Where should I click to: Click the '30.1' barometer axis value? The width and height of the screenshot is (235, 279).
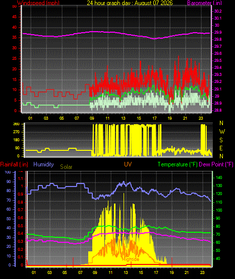[x=218, y=18]
